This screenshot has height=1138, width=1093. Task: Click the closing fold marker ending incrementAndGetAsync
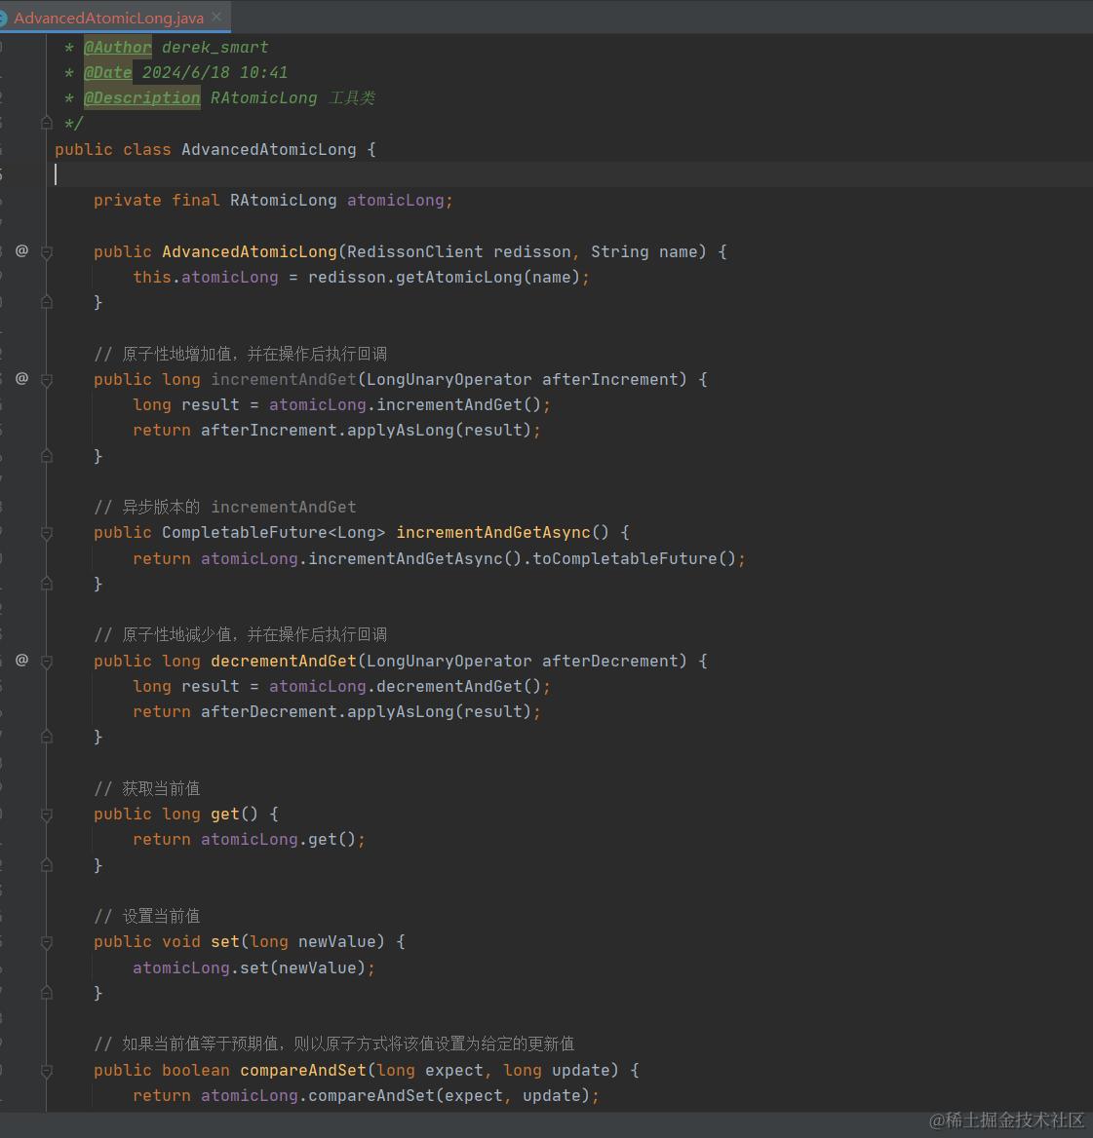point(47,584)
